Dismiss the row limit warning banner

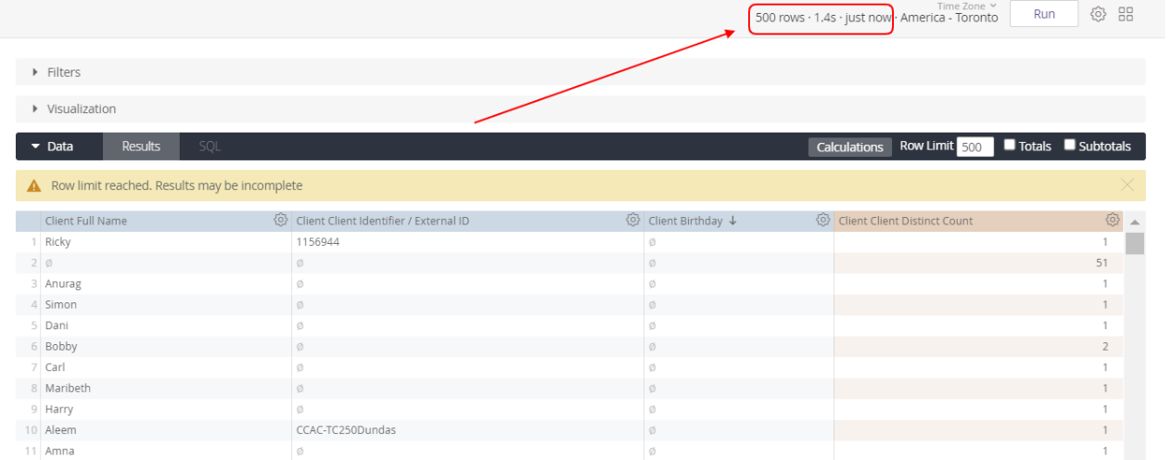pyautogui.click(x=1127, y=185)
